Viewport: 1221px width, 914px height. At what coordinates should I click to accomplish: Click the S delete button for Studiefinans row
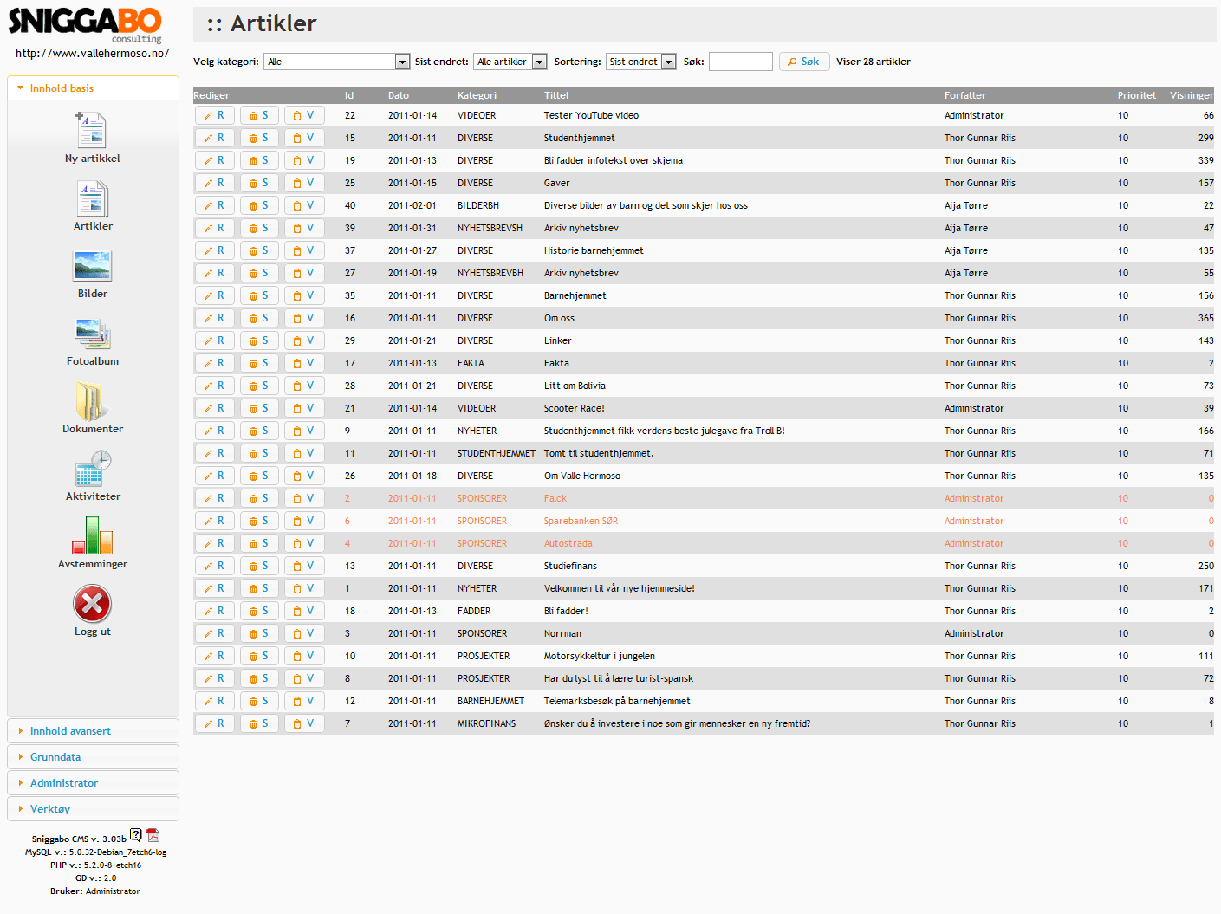[x=259, y=566]
